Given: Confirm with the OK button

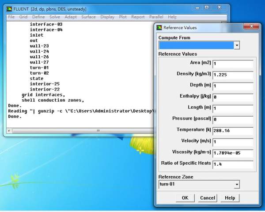Looking at the screenshot, I should click(185, 198).
